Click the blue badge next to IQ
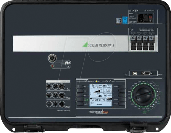Image resolution: width=171 pixels, height=133 pixels. pos(125,20)
